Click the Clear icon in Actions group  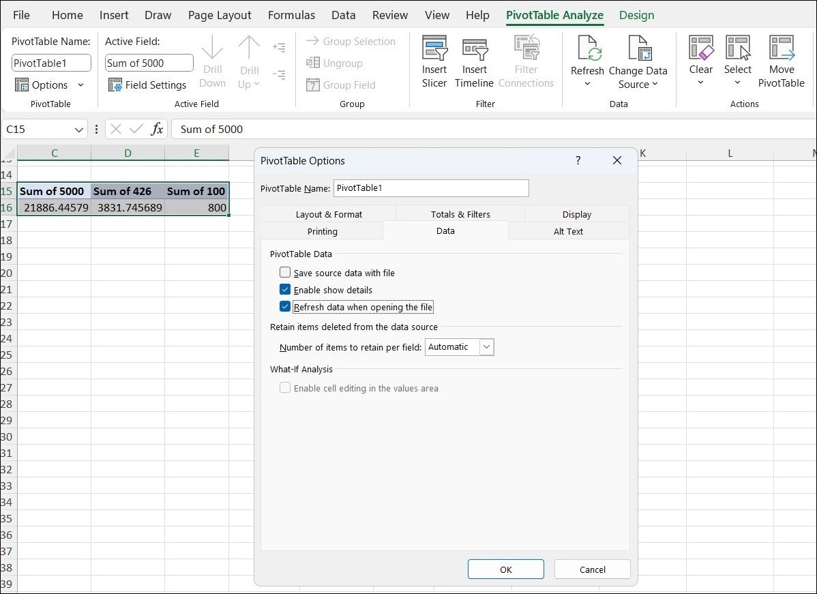pyautogui.click(x=701, y=60)
